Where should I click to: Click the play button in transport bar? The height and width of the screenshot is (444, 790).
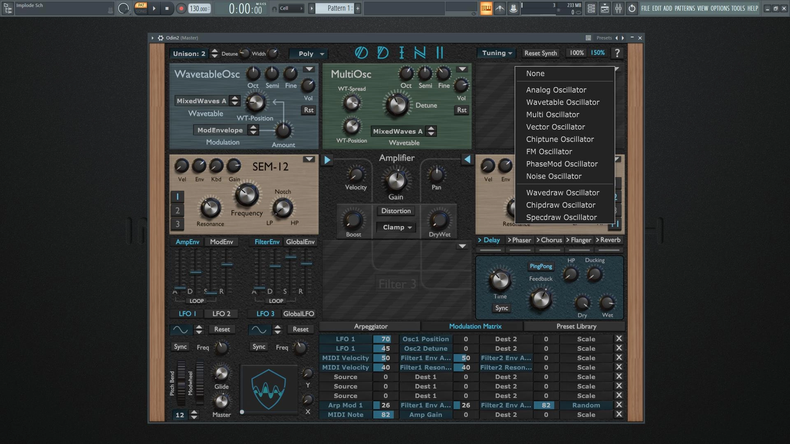154,8
